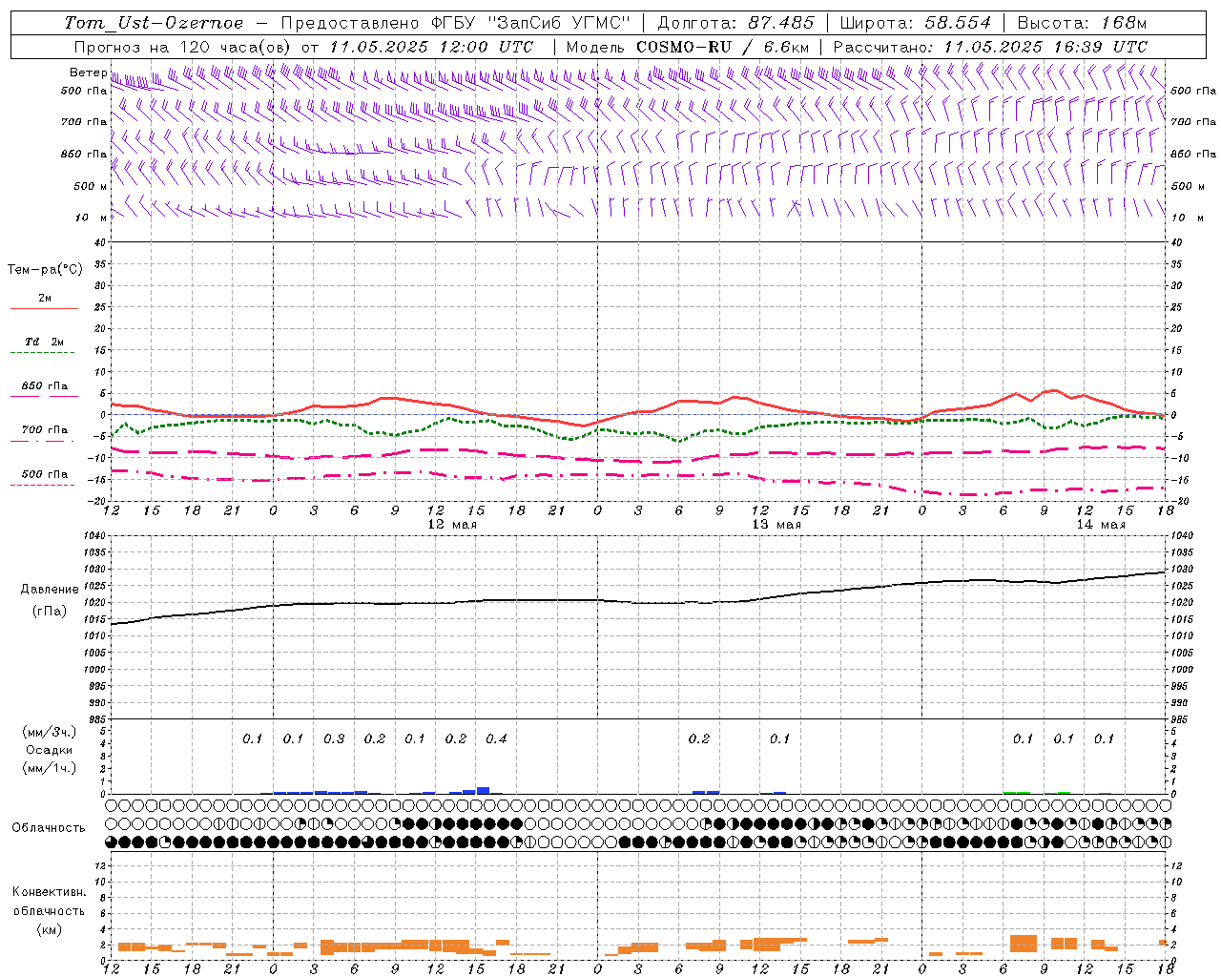Image resolution: width=1221 pixels, height=977 pixels.
Task: Click the left wind level label 10 м
Action: point(92,218)
